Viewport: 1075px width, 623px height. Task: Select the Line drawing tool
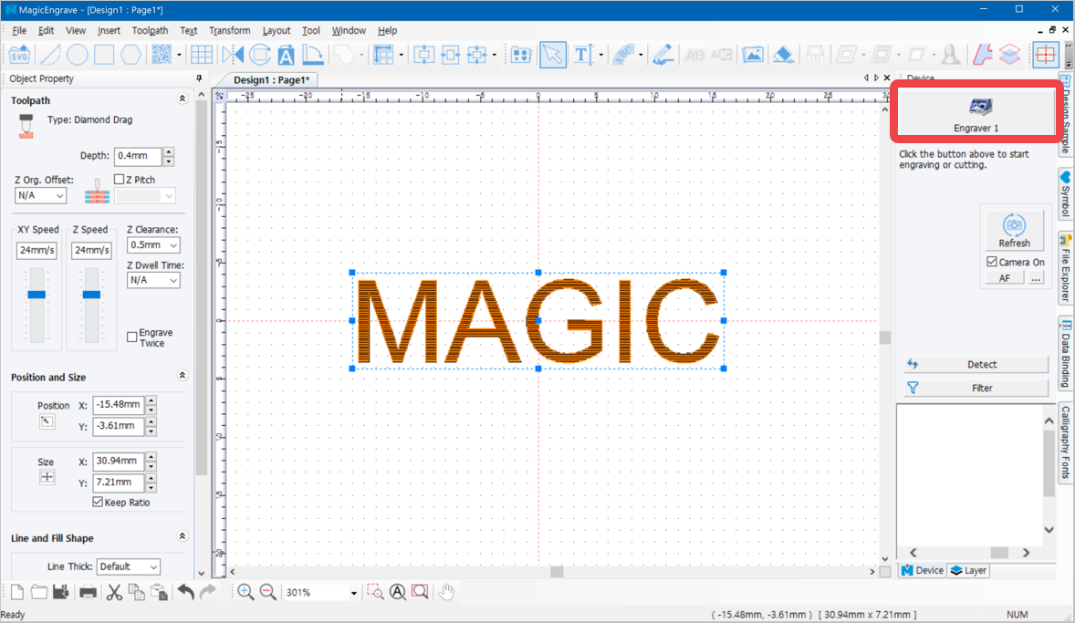pyautogui.click(x=50, y=54)
